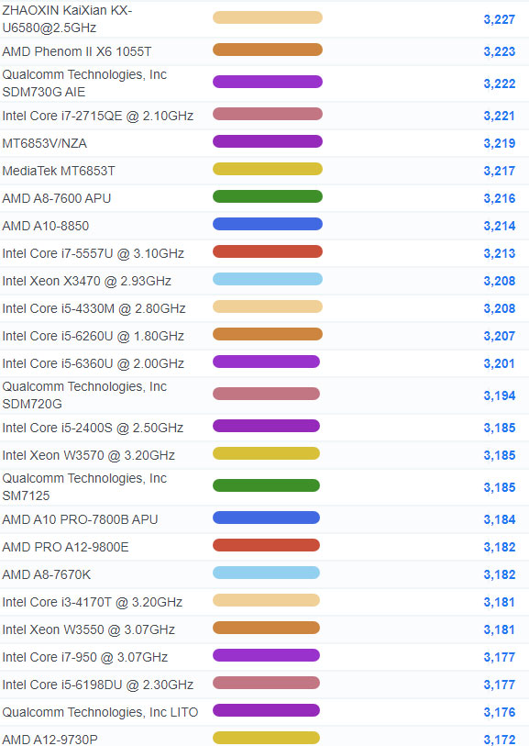Click the green bar for Qualcomm SM7125
This screenshot has height=746, width=529.
click(266, 485)
